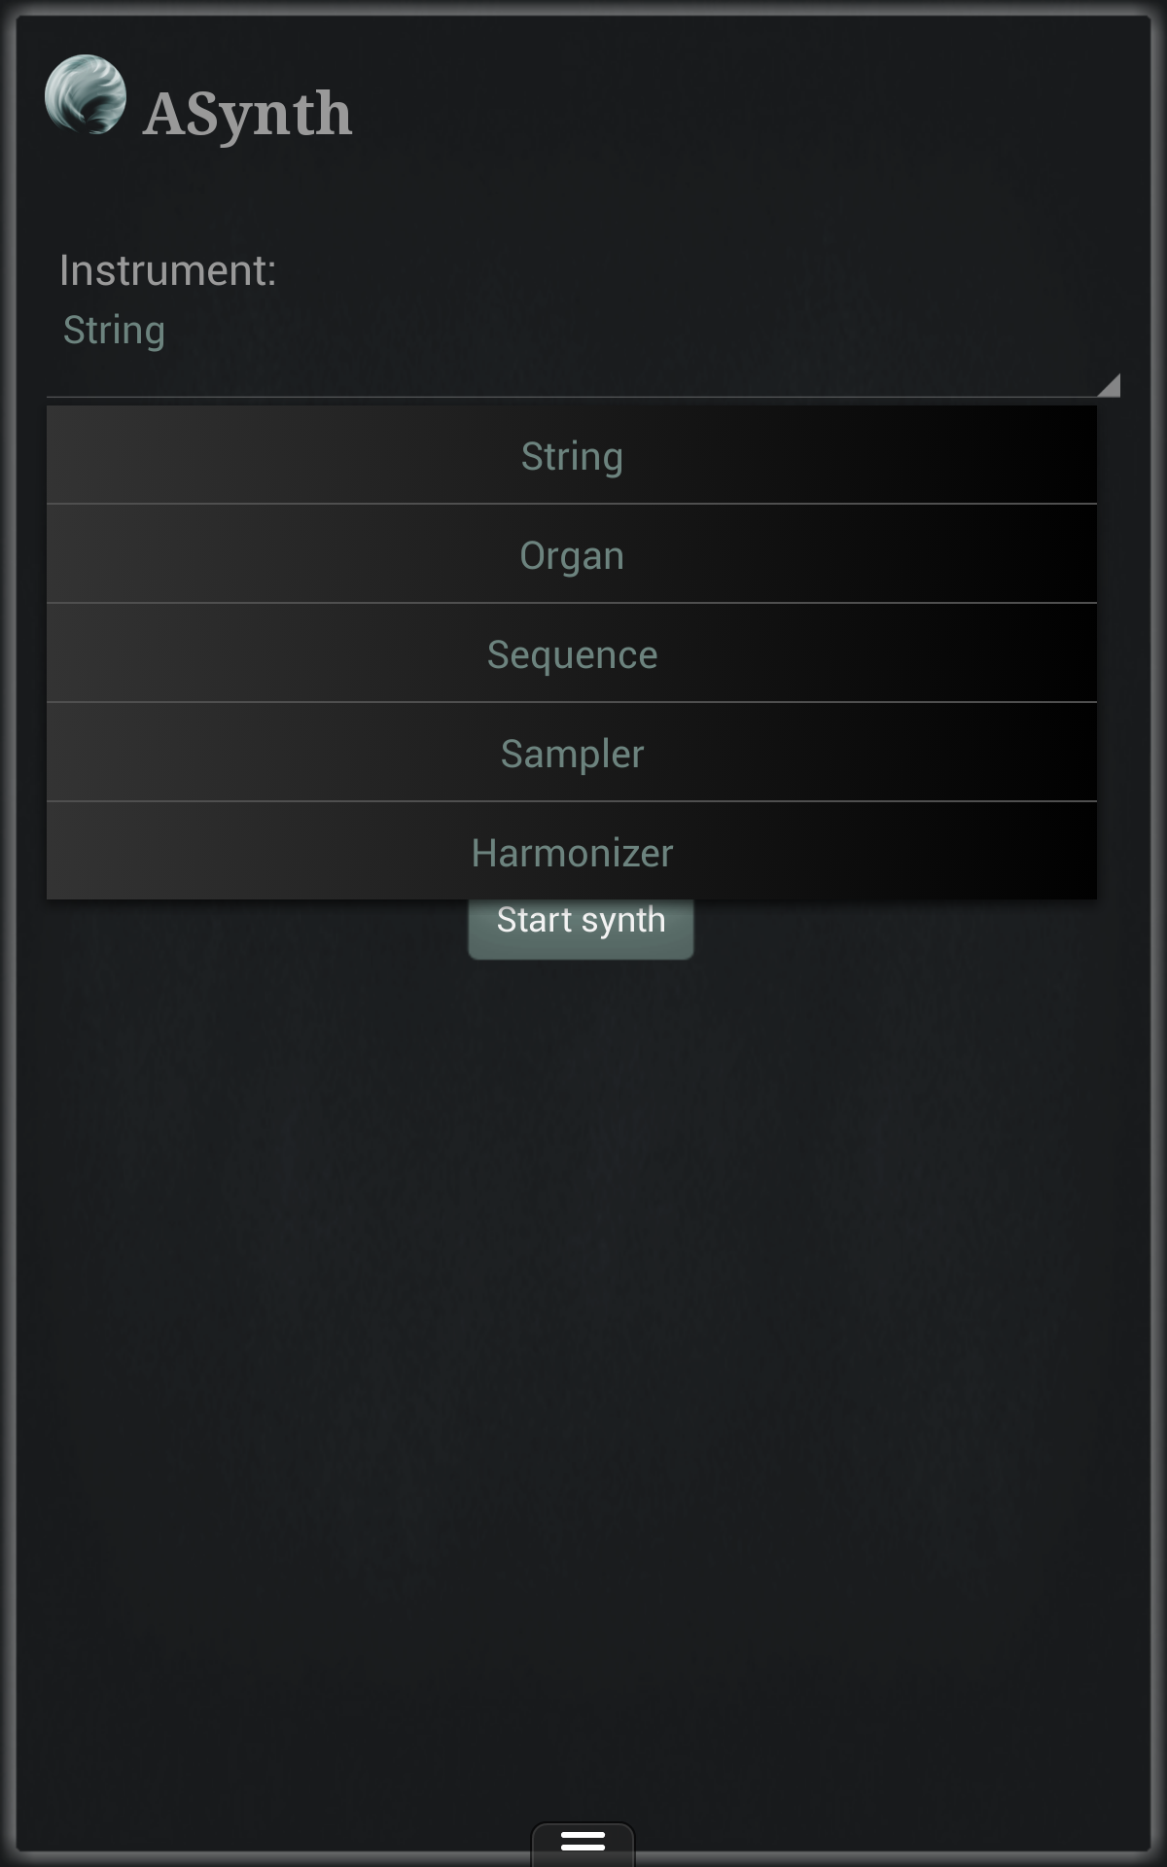Click the top row of the dropdown list

572,454
